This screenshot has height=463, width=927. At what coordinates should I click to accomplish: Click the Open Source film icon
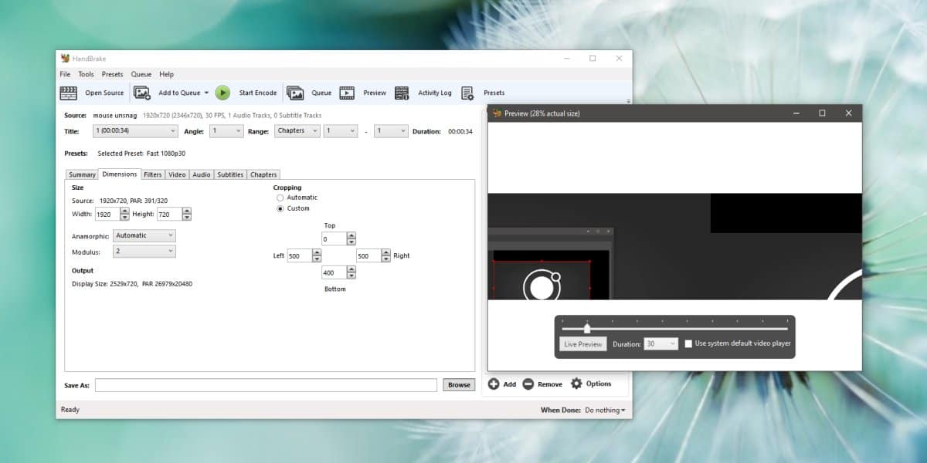(69, 93)
